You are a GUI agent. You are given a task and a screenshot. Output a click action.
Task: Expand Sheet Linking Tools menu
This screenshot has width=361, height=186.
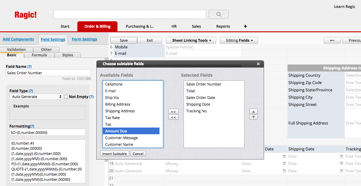[191, 40]
